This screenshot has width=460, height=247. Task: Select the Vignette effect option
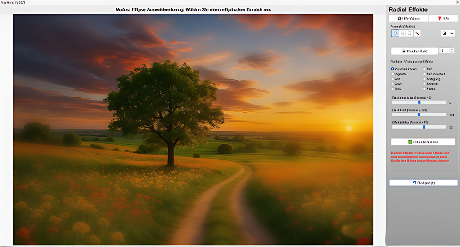point(399,74)
